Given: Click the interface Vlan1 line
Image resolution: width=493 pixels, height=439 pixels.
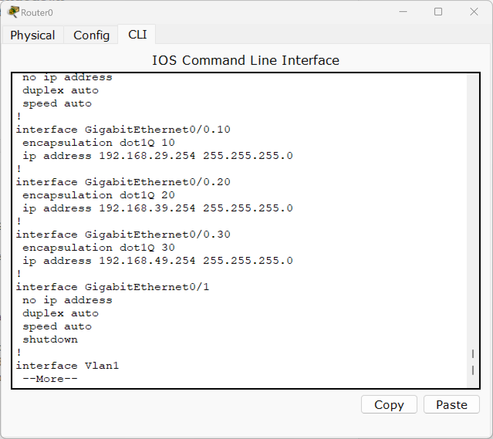Looking at the screenshot, I should pyautogui.click(x=68, y=366).
